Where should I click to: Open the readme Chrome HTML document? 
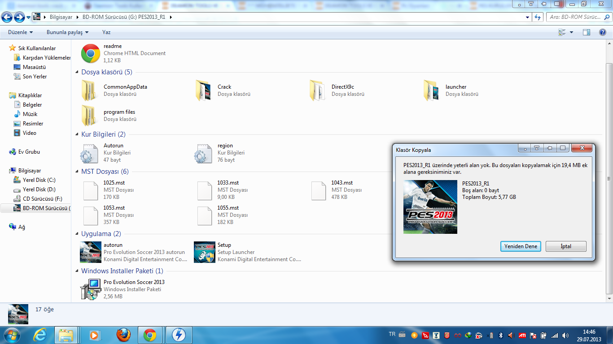[x=123, y=53]
